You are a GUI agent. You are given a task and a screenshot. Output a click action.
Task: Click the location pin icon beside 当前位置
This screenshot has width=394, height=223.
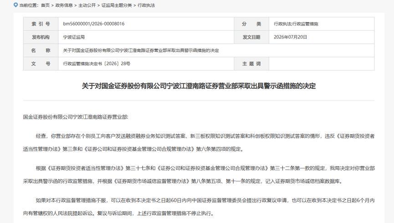coord(16,5)
